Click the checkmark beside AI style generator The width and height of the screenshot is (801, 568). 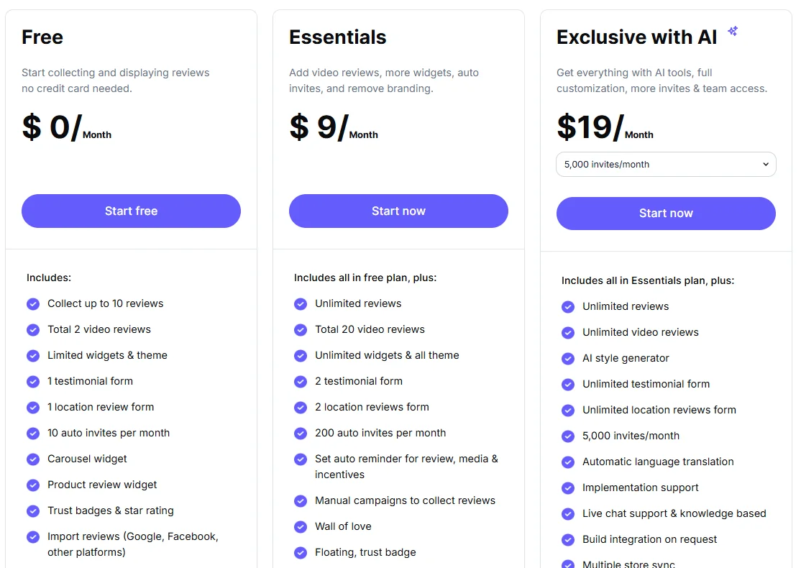[x=568, y=358]
